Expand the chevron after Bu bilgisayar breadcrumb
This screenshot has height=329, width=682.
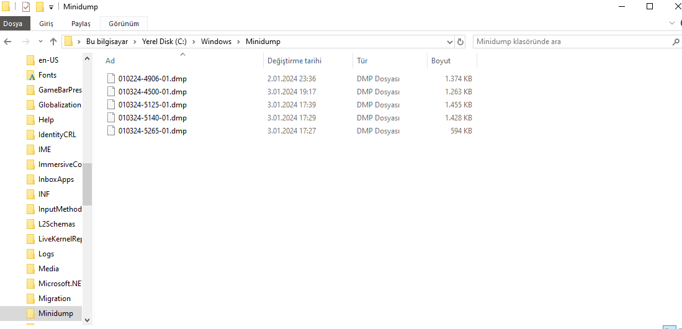[135, 42]
